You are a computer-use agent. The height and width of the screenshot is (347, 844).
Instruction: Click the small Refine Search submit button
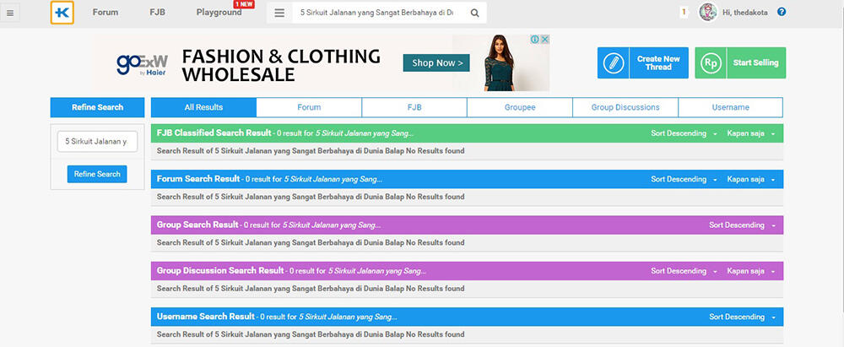pyautogui.click(x=97, y=174)
